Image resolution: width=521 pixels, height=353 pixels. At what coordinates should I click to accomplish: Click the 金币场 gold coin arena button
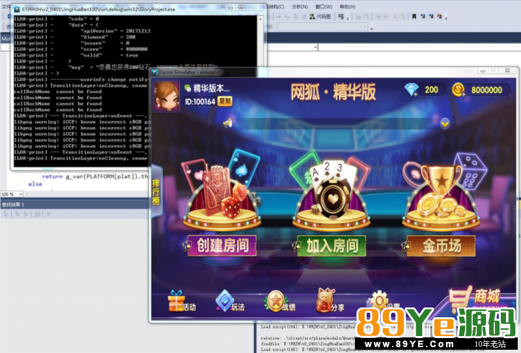[441, 246]
